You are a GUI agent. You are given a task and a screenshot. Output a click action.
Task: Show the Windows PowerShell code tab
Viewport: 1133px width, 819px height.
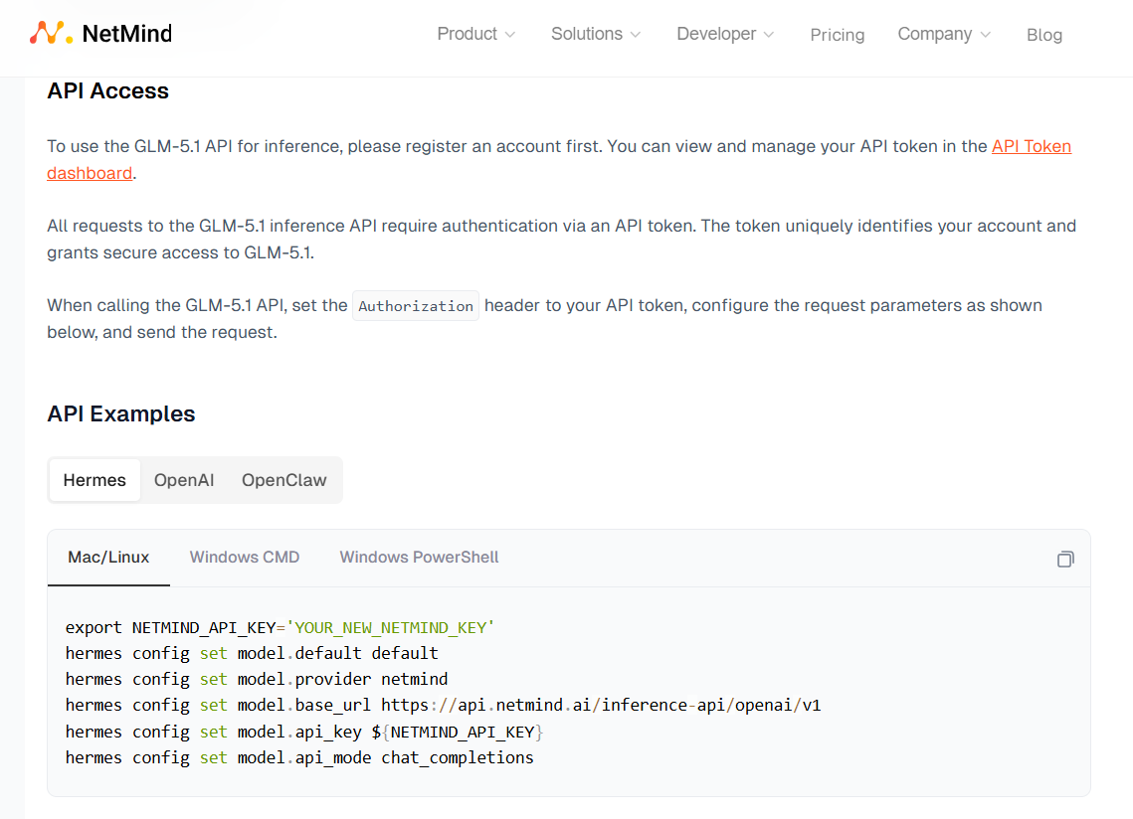419,558
